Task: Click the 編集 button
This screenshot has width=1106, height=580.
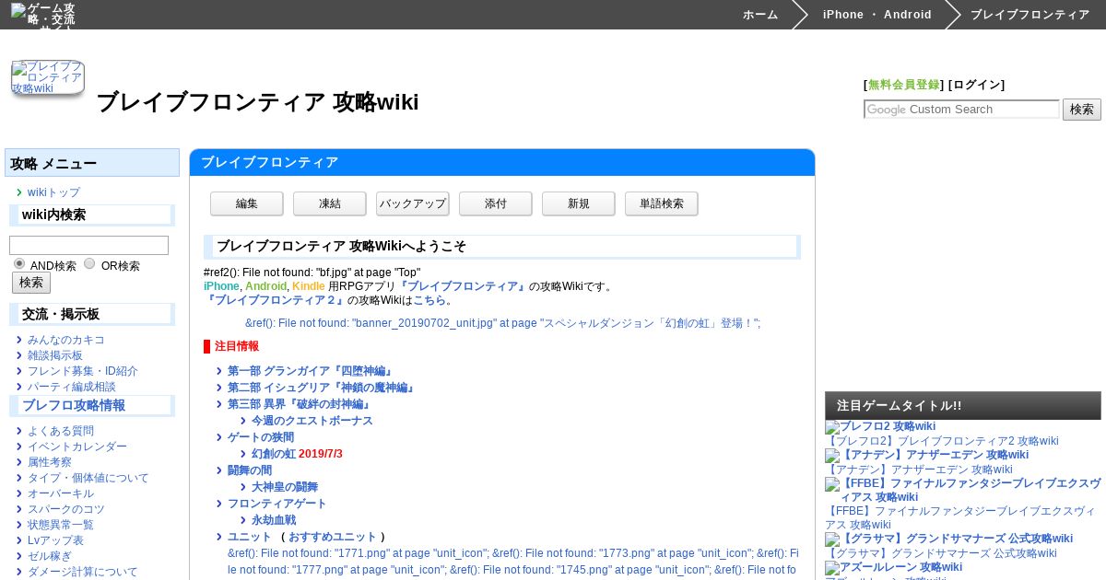Action: coord(247,203)
